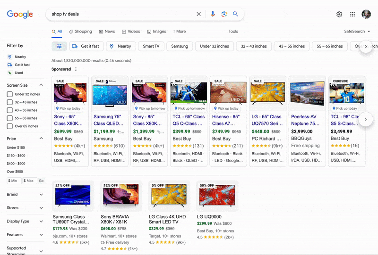Click the Samsung Crystal UHD TV thumbnail
Screen dimensions: 378x255
[x=73, y=195]
